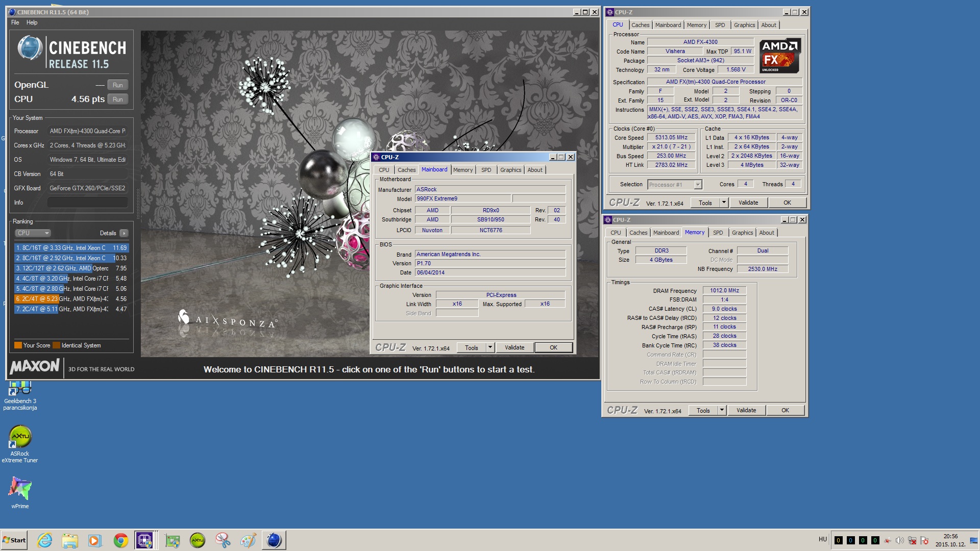Image resolution: width=980 pixels, height=551 pixels.
Task: Launch Windows Media Player from taskbar
Action: point(95,540)
